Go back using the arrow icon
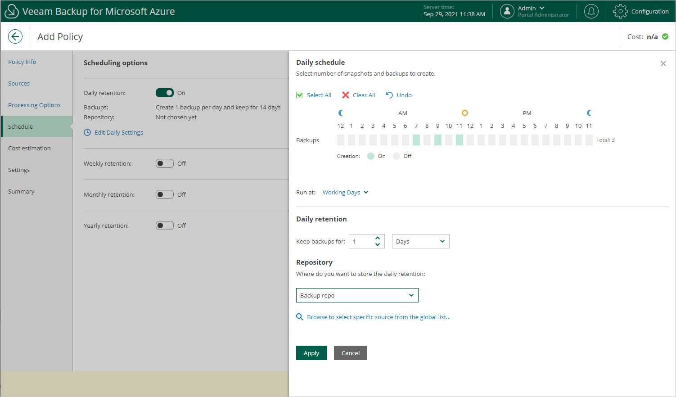 coord(15,36)
